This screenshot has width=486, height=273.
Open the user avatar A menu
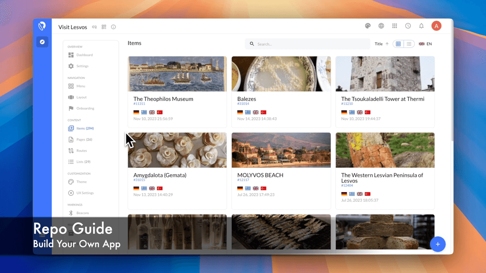pos(436,26)
